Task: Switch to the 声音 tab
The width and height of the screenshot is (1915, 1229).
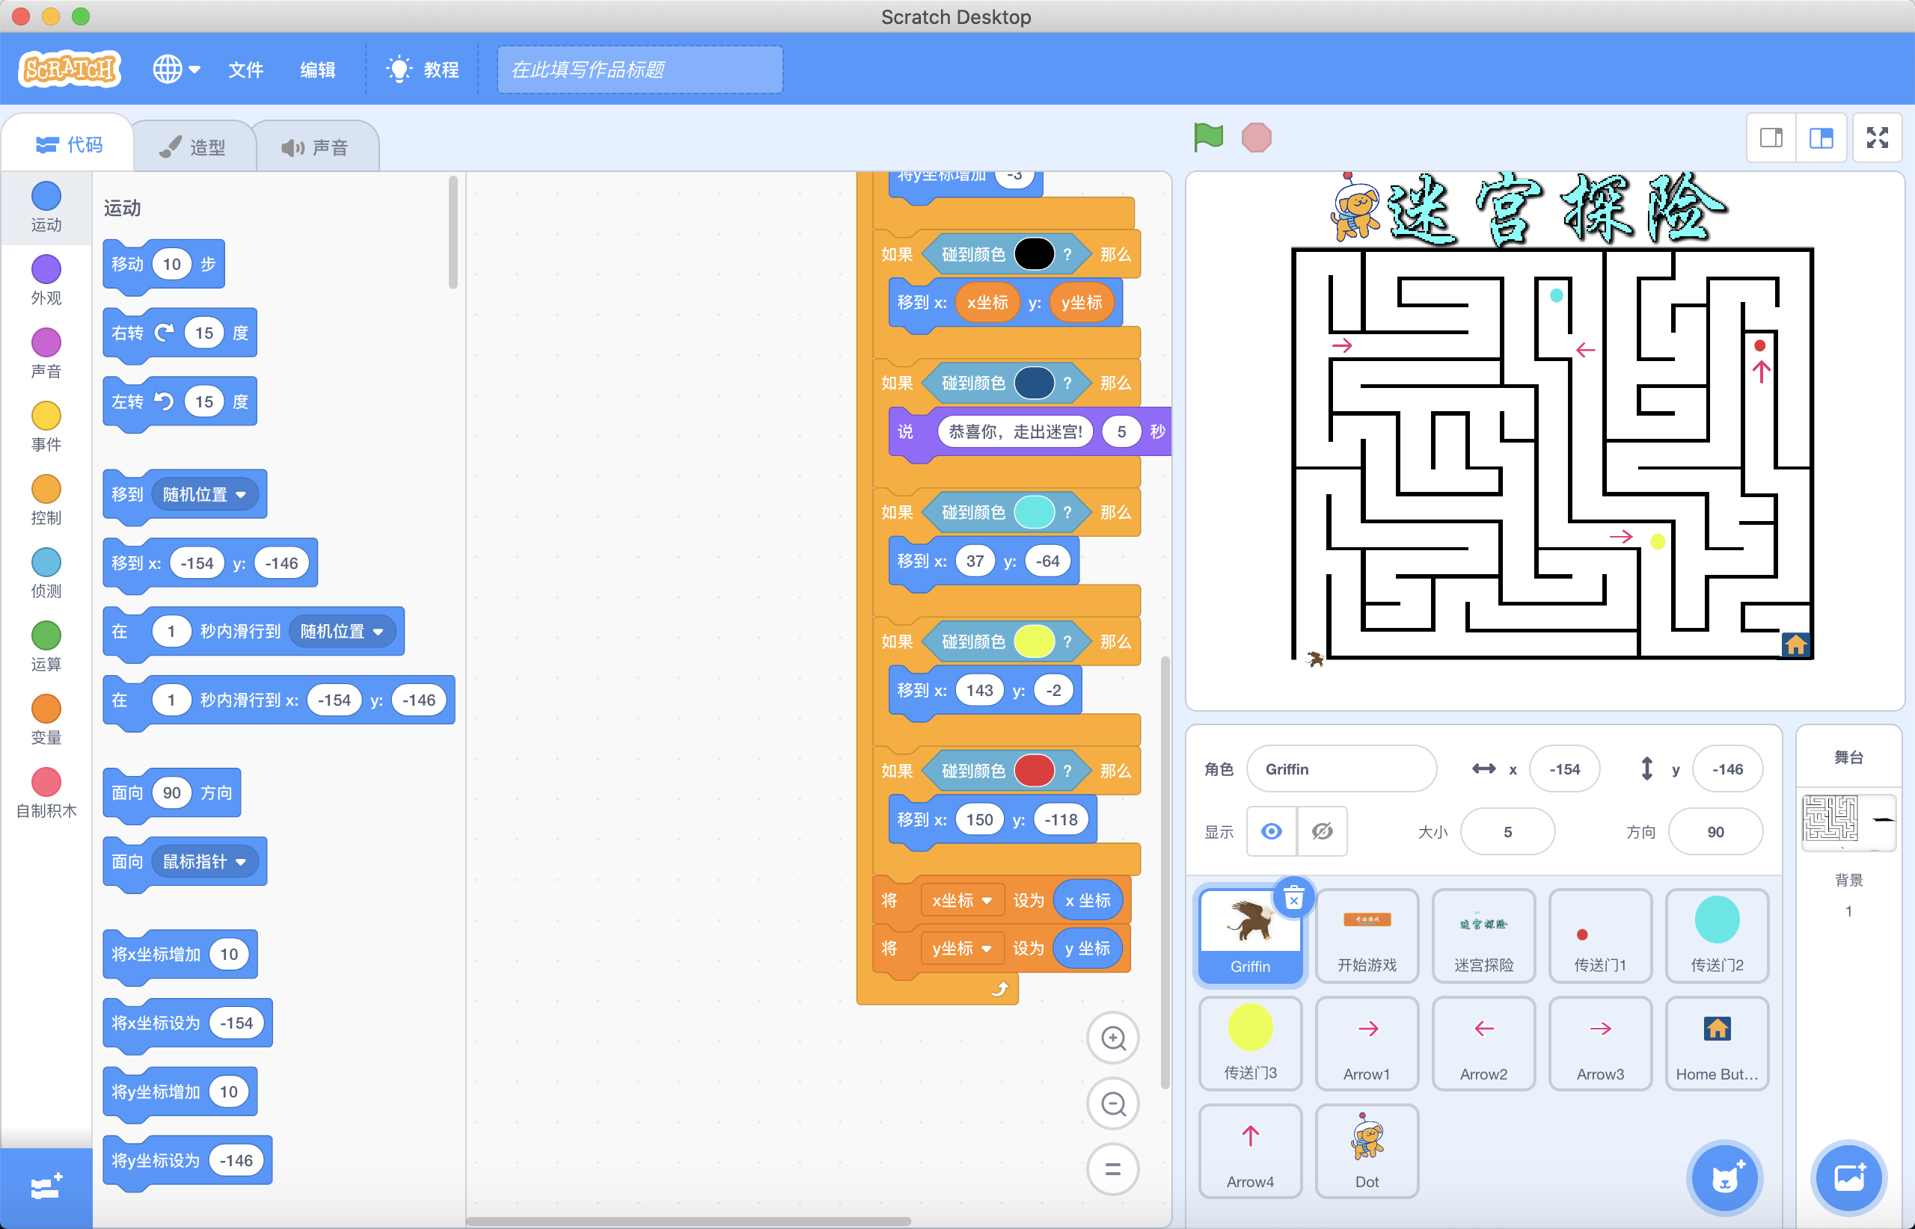Action: tap(316, 147)
